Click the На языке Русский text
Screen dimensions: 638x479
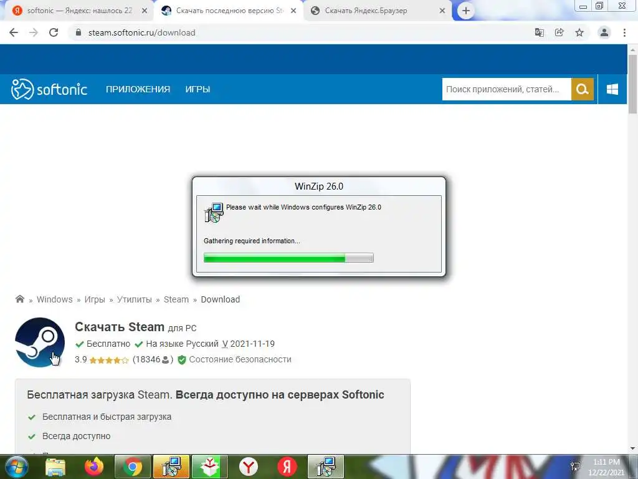(x=183, y=344)
